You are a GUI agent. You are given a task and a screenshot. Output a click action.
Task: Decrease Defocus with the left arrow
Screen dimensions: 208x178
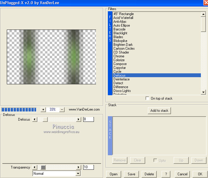click(35, 119)
